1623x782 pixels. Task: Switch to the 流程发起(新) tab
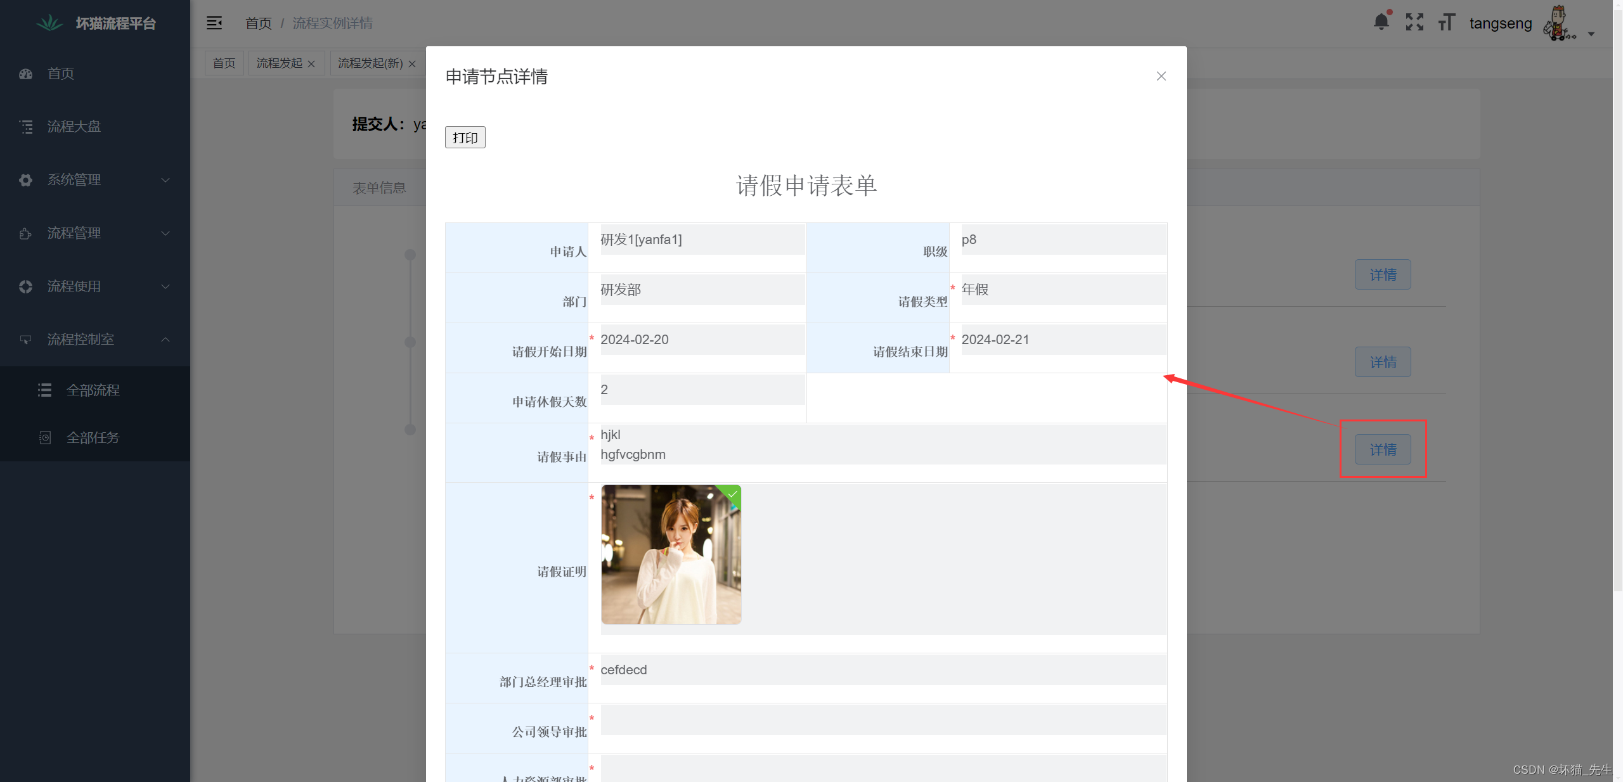(x=370, y=63)
